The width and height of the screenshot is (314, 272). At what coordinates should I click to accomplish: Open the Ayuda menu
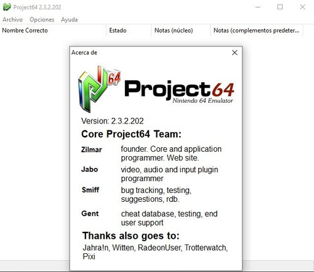[x=69, y=19]
